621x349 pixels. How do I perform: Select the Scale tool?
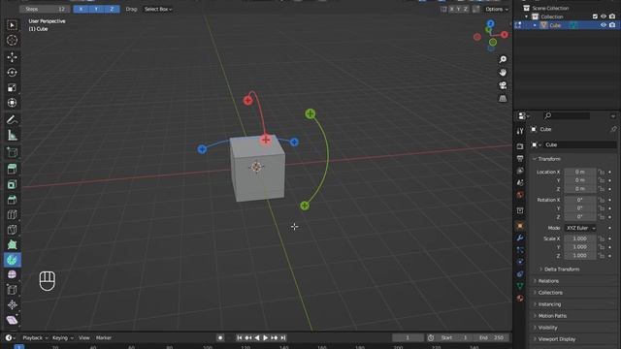(x=12, y=87)
